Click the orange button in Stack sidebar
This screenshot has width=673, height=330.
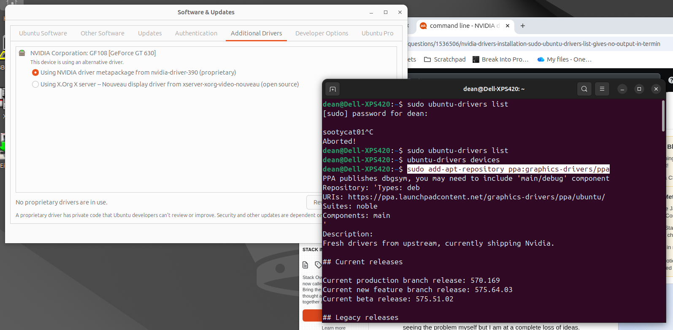pos(312,315)
